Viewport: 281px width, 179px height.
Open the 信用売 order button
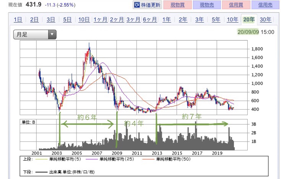(265, 5)
